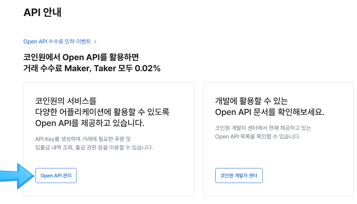Click the 코인원에서 Open API를 활용하면 headline
Viewport: 357px width, 204px height.
81,57
